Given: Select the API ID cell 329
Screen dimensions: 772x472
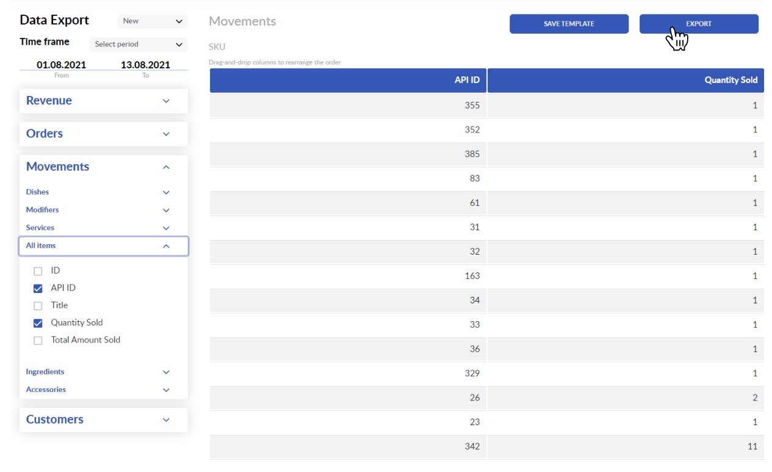Looking at the screenshot, I should (348, 373).
